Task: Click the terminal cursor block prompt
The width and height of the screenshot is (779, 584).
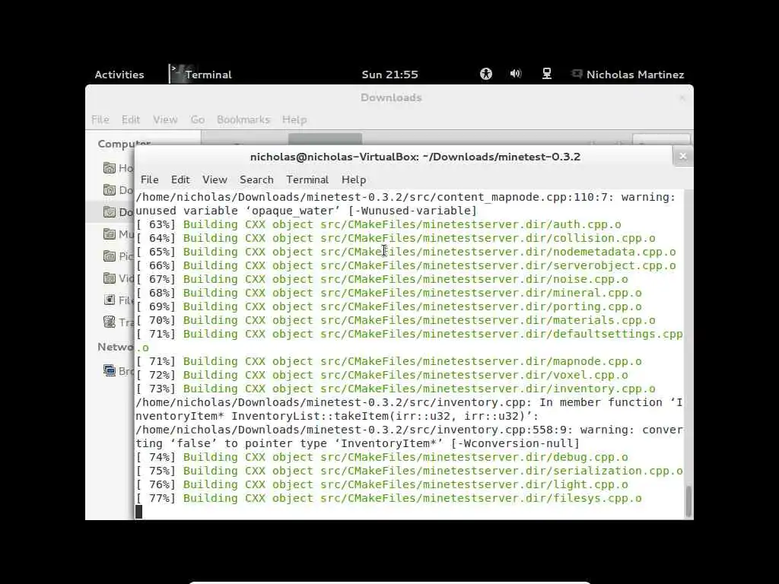Action: (x=139, y=512)
